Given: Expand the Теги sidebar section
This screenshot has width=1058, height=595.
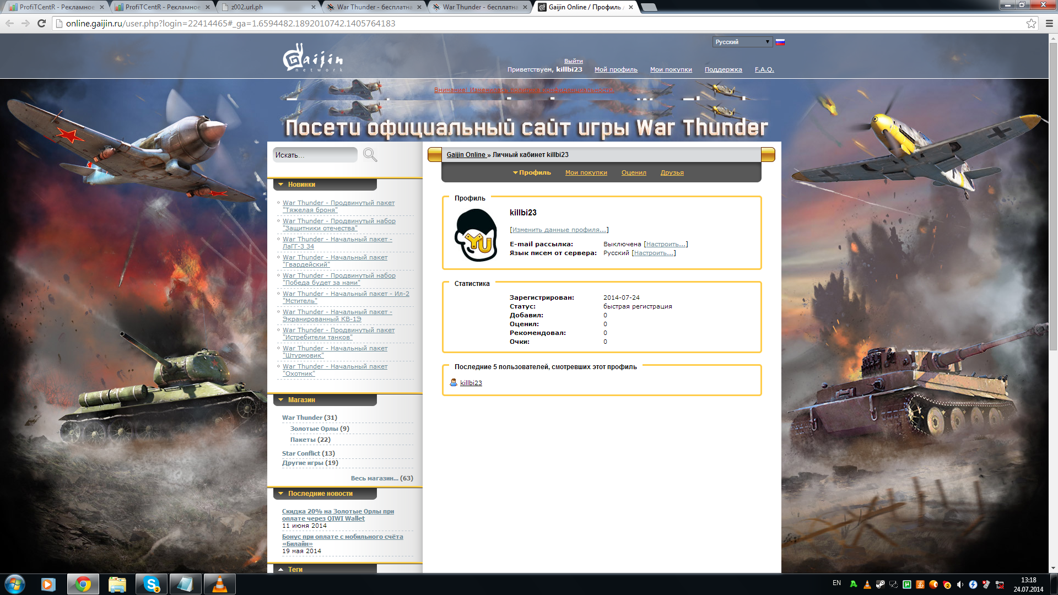Looking at the screenshot, I should (281, 570).
